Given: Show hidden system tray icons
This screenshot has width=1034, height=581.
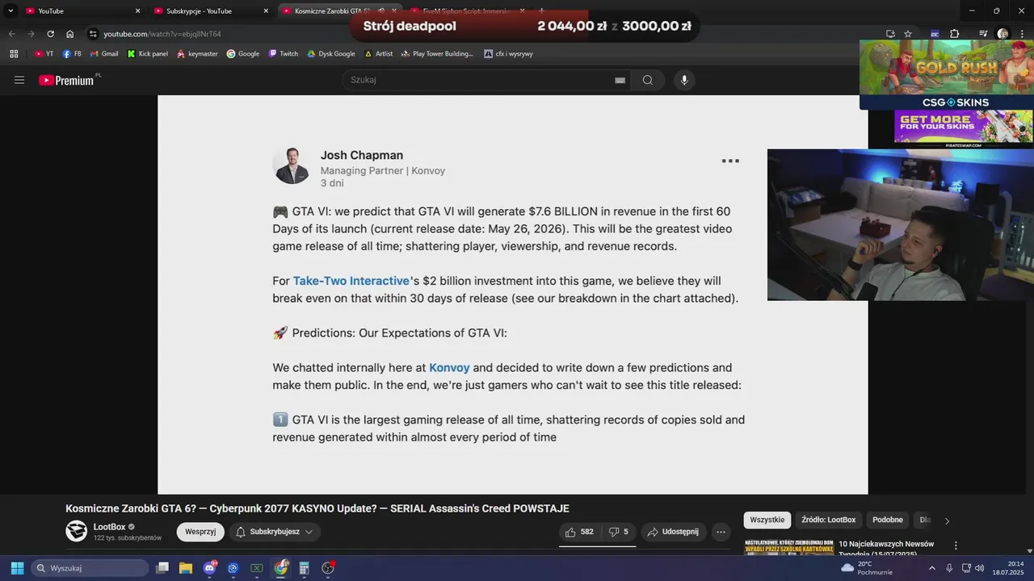Looking at the screenshot, I should (931, 568).
